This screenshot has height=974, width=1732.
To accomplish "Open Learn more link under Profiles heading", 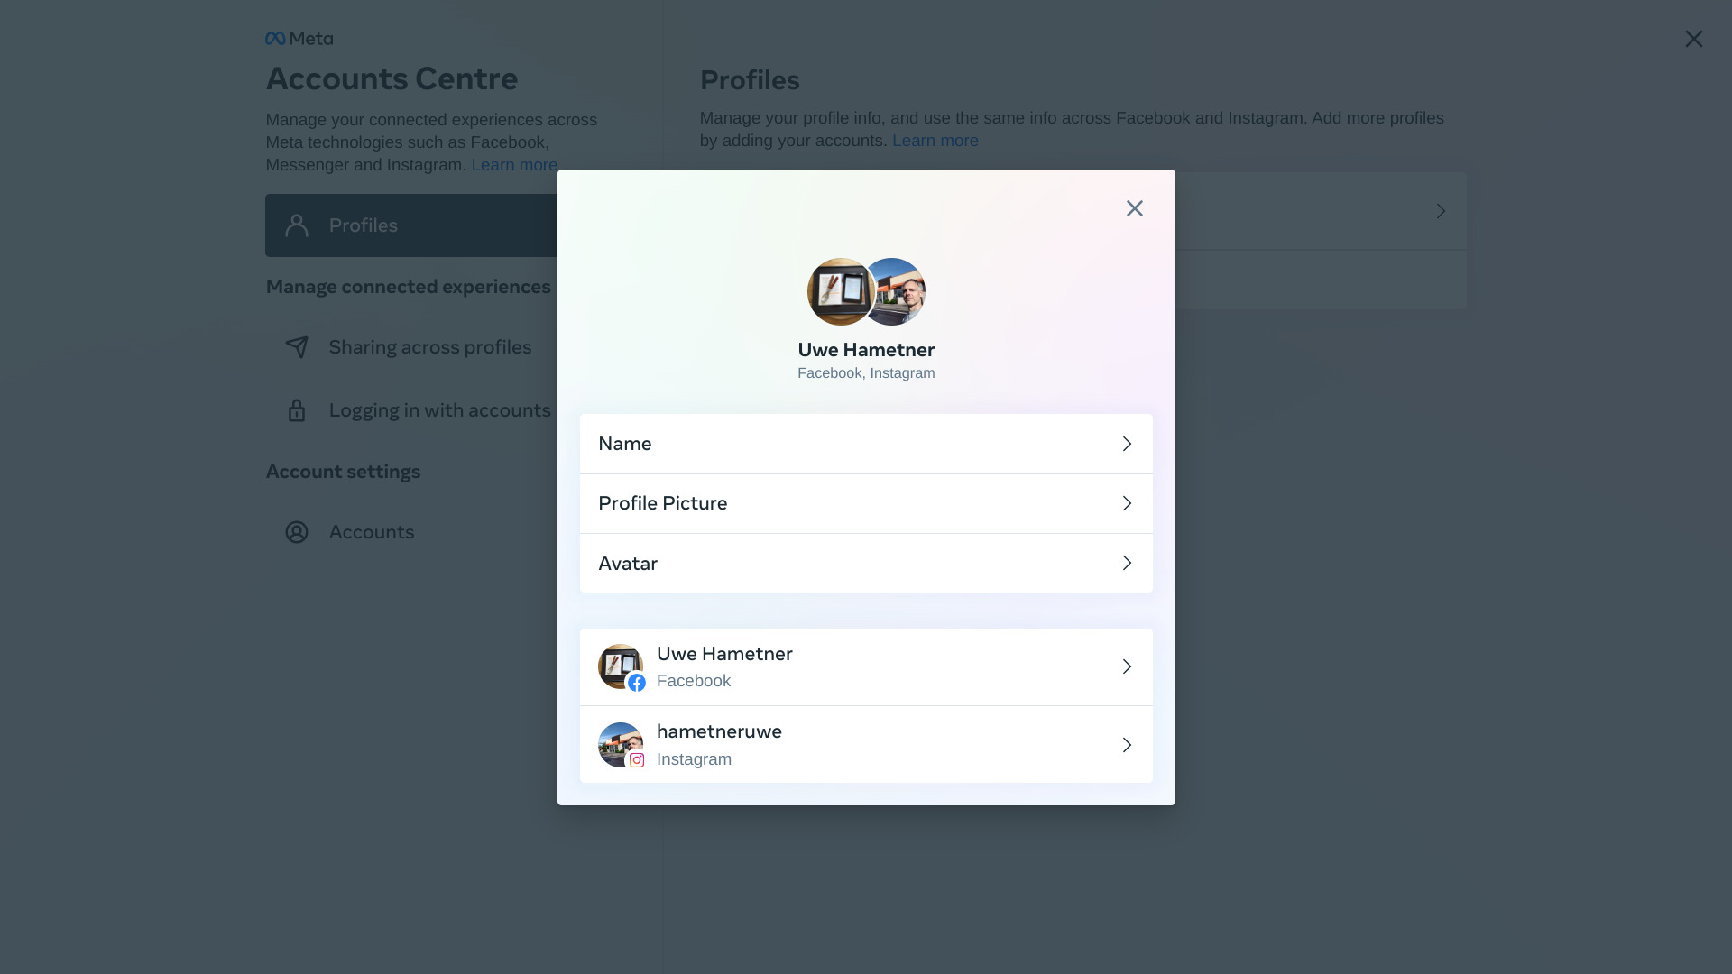I will click(935, 141).
